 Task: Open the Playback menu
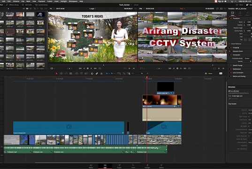tap(42, 1)
